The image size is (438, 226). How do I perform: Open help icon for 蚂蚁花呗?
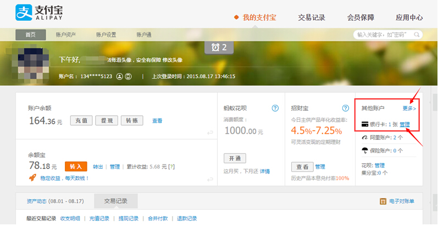tap(275, 108)
